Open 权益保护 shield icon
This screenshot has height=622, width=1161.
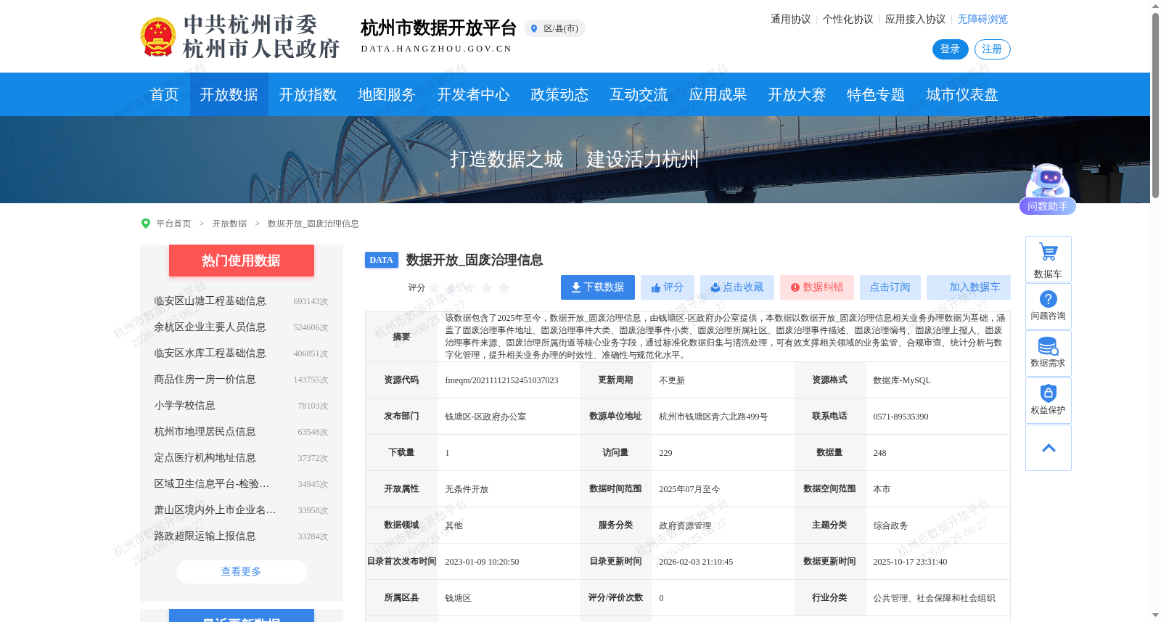tap(1049, 401)
